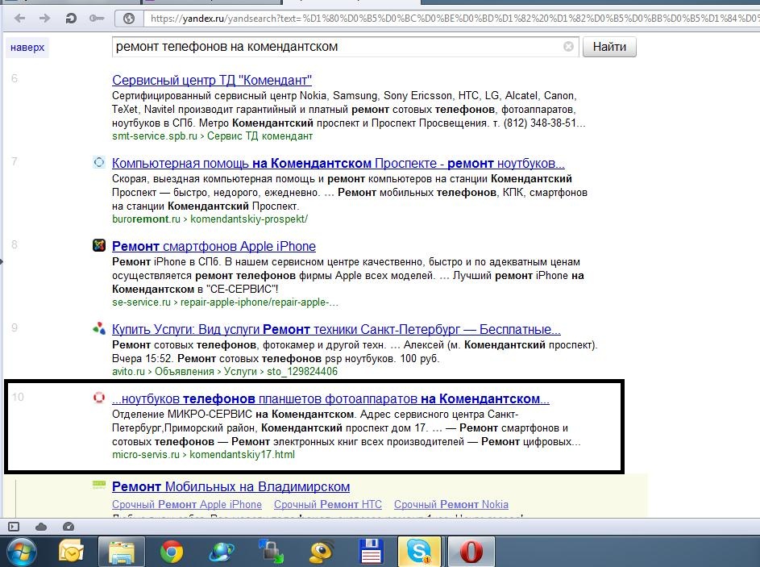This screenshot has width=760, height=567.
Task: Open buroremont.ru komendantskiy-prospekt URL
Action: click(x=210, y=219)
